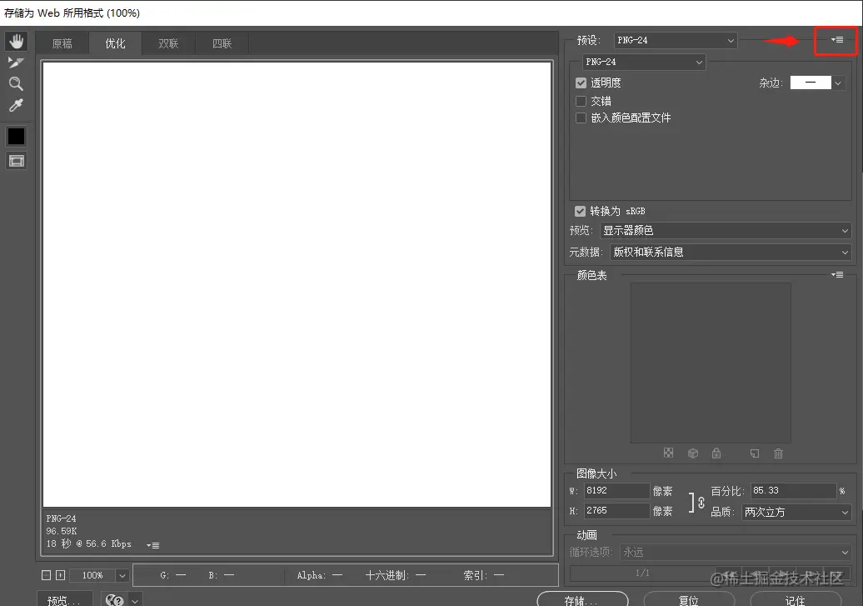Click the black eyedropper color swatch
The image size is (863, 606).
(x=17, y=136)
